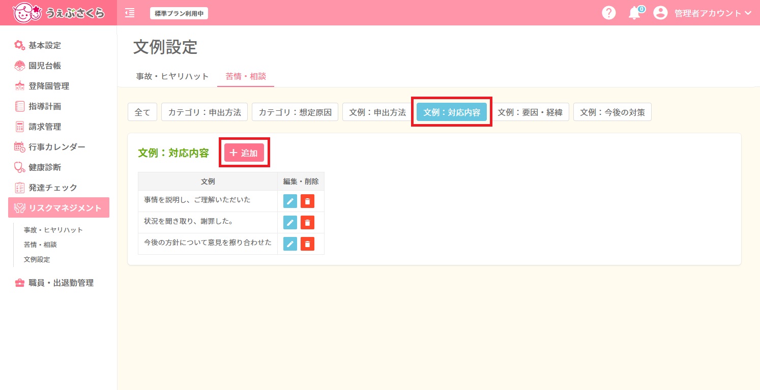The width and height of the screenshot is (760, 390).
Task: Collapse the リスクマネジメント menu section
Action: pos(59,207)
